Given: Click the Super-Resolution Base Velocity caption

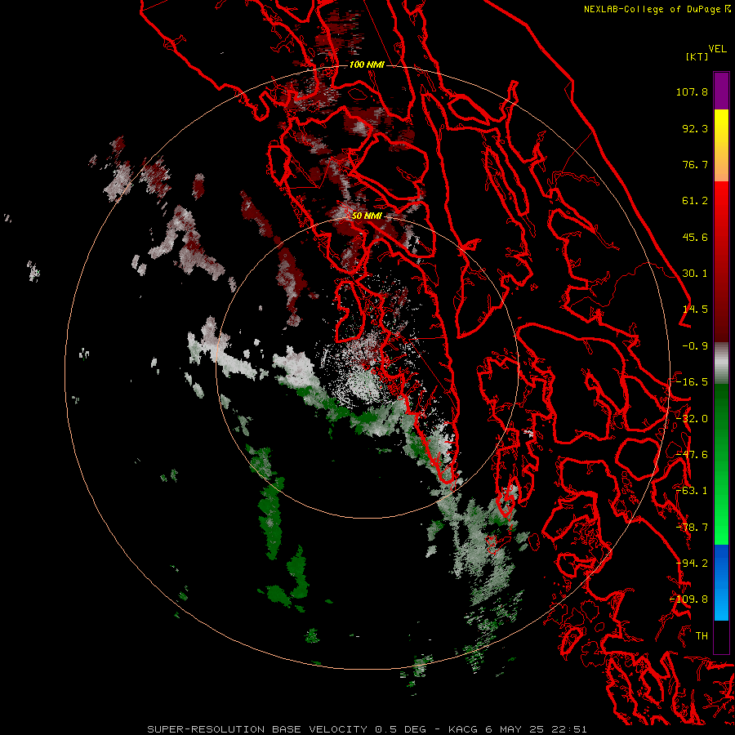Looking at the screenshot, I should [367, 729].
